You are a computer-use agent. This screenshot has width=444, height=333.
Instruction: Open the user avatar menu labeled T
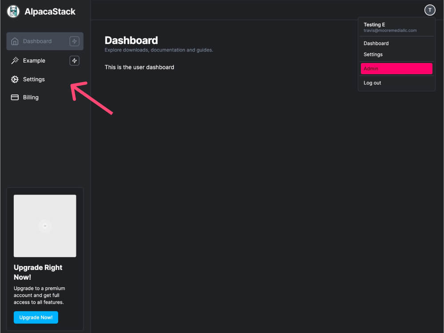tap(429, 10)
